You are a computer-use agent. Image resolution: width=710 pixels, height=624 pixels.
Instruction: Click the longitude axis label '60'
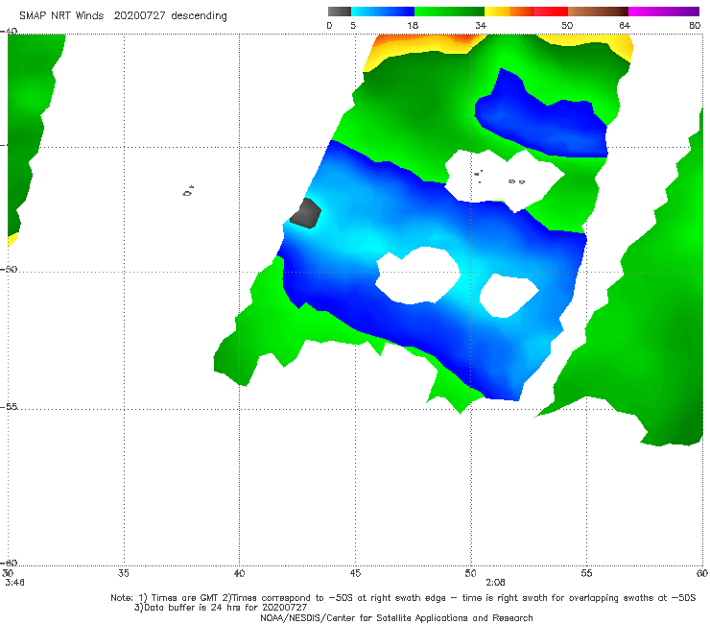[702, 573]
